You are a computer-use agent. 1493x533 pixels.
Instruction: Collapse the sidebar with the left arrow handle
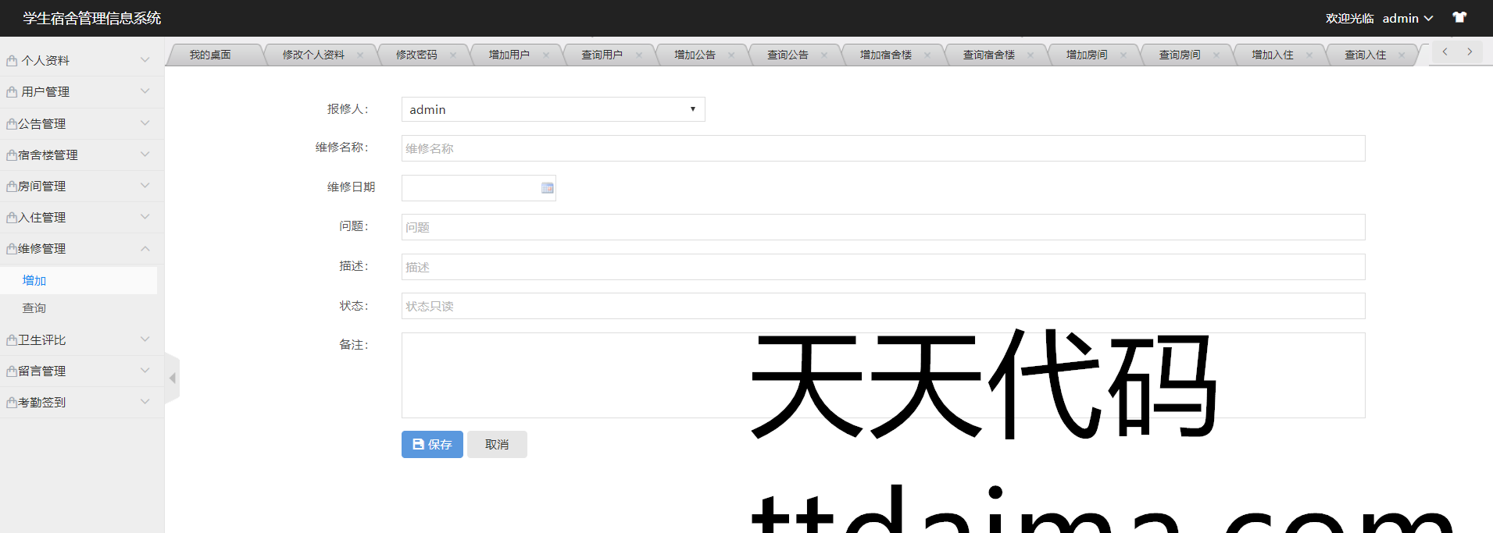(x=172, y=378)
